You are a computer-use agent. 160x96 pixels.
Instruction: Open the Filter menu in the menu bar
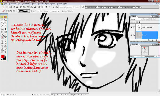tap(47, 4)
